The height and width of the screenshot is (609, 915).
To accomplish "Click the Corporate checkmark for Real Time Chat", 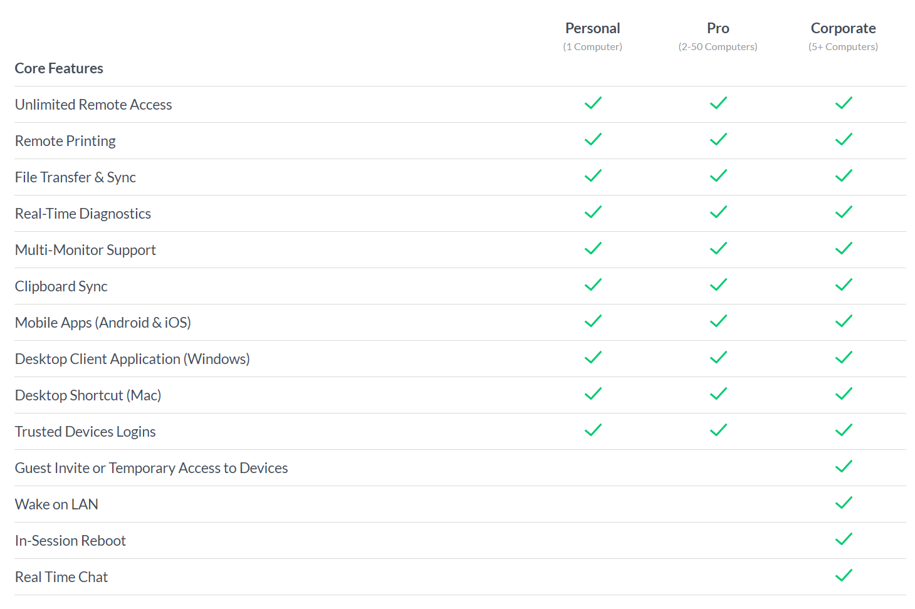I will point(844,576).
